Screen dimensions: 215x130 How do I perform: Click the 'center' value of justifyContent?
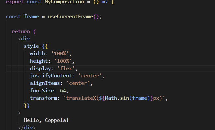click(90, 76)
